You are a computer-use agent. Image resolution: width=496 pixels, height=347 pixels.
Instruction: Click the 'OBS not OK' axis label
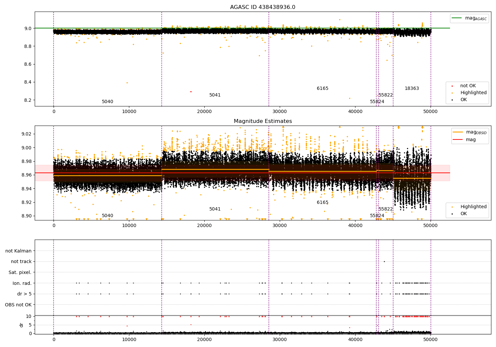coord(18,305)
